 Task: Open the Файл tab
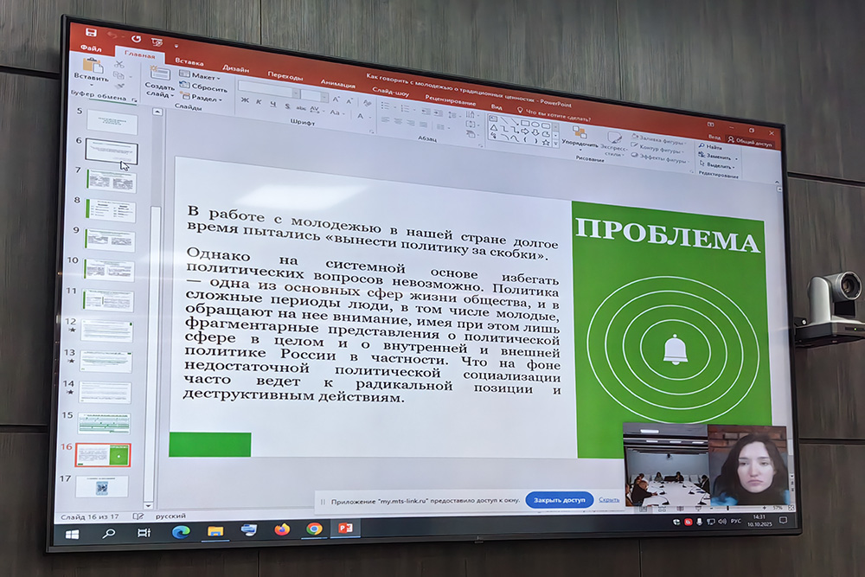pyautogui.click(x=92, y=48)
